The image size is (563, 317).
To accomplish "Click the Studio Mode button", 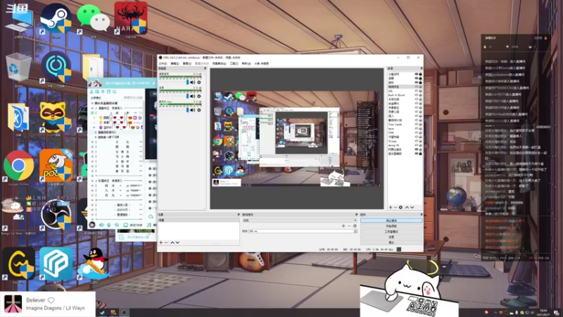I will (391, 232).
